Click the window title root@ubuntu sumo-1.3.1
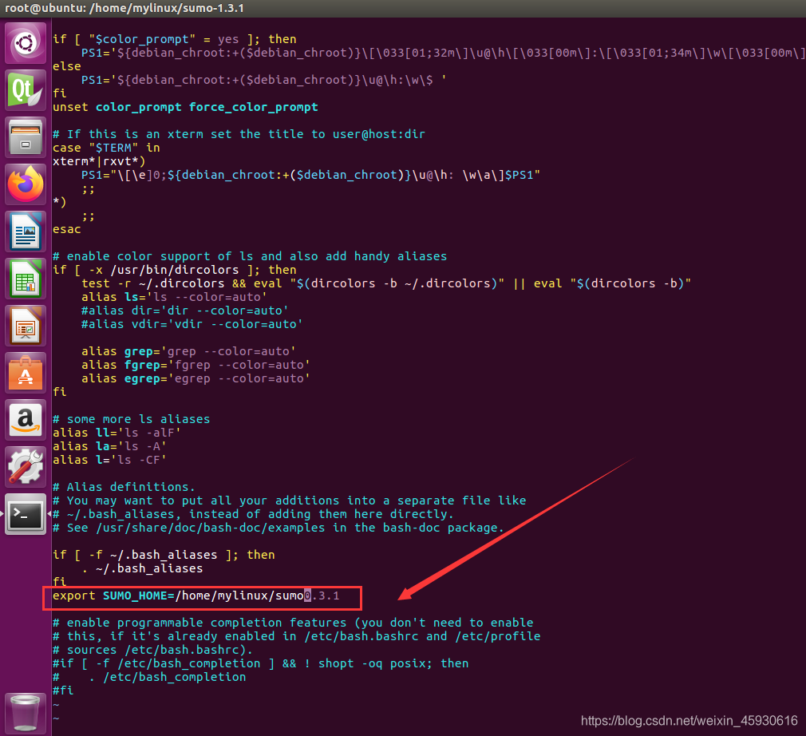 coord(124,8)
